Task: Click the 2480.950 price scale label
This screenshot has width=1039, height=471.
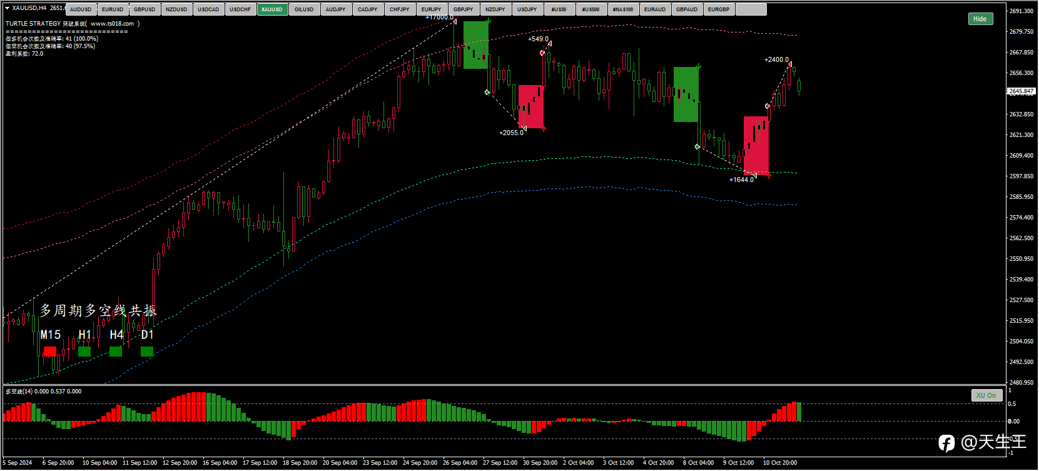Action: pos(1021,382)
